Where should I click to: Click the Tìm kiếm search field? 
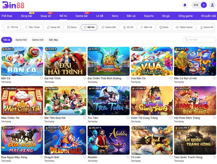199,40
